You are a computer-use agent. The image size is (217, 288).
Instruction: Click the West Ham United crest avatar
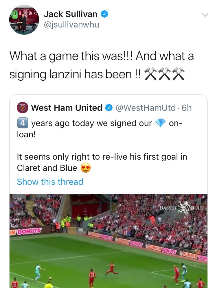pyautogui.click(x=22, y=108)
